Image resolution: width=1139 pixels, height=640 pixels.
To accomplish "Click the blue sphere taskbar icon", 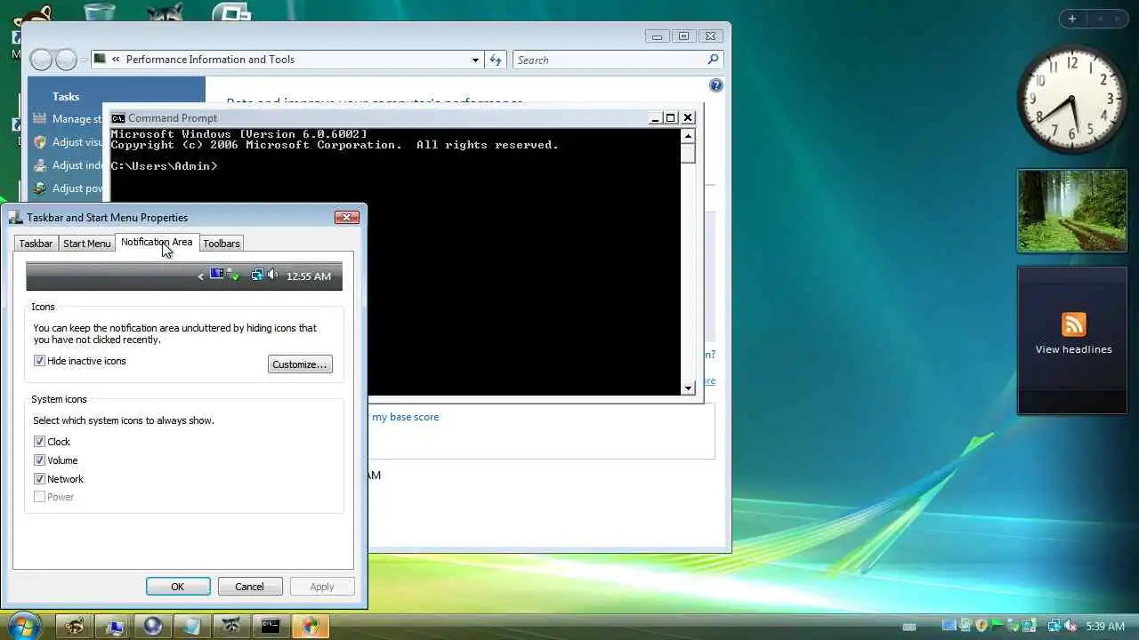I will click(x=152, y=627).
